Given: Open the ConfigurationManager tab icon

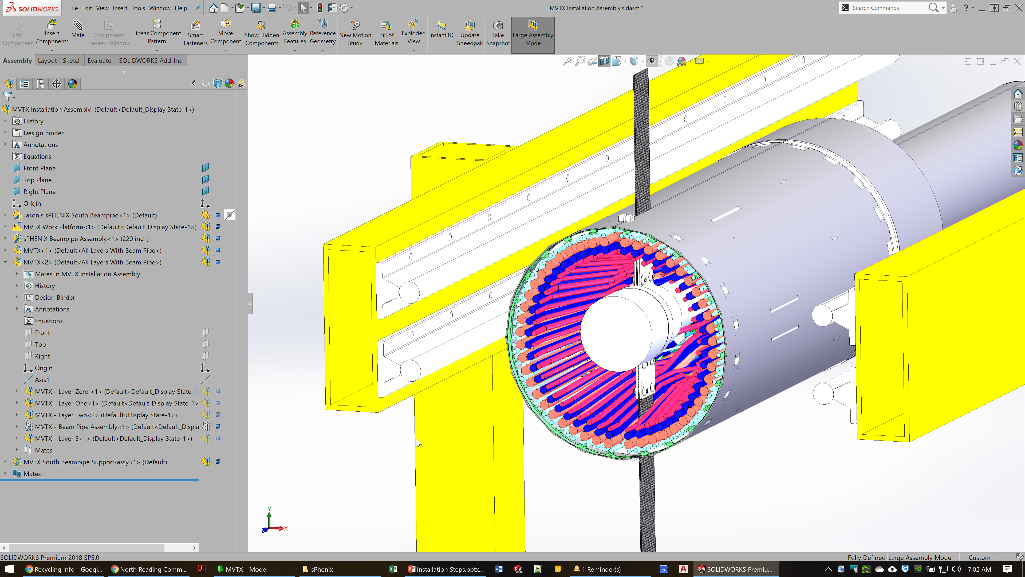Looking at the screenshot, I should coord(40,84).
